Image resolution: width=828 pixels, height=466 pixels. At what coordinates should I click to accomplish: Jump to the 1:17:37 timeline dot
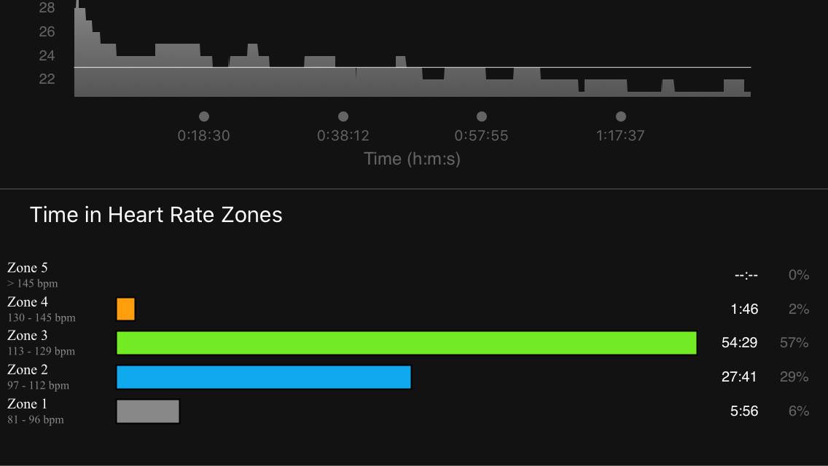click(621, 116)
